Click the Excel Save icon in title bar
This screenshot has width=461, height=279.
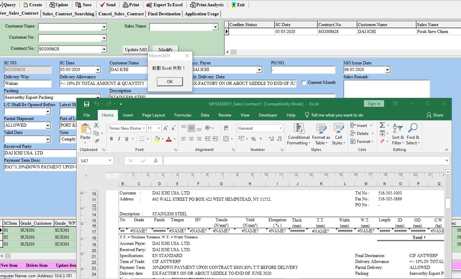(87, 104)
